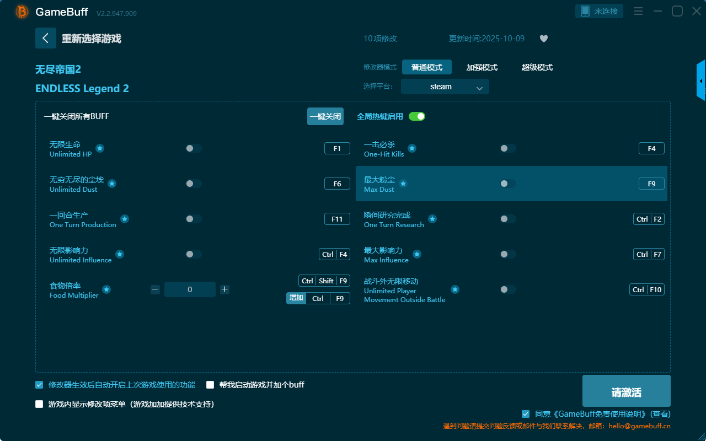Click the star icon beside One-Hit Kills

coord(412,148)
